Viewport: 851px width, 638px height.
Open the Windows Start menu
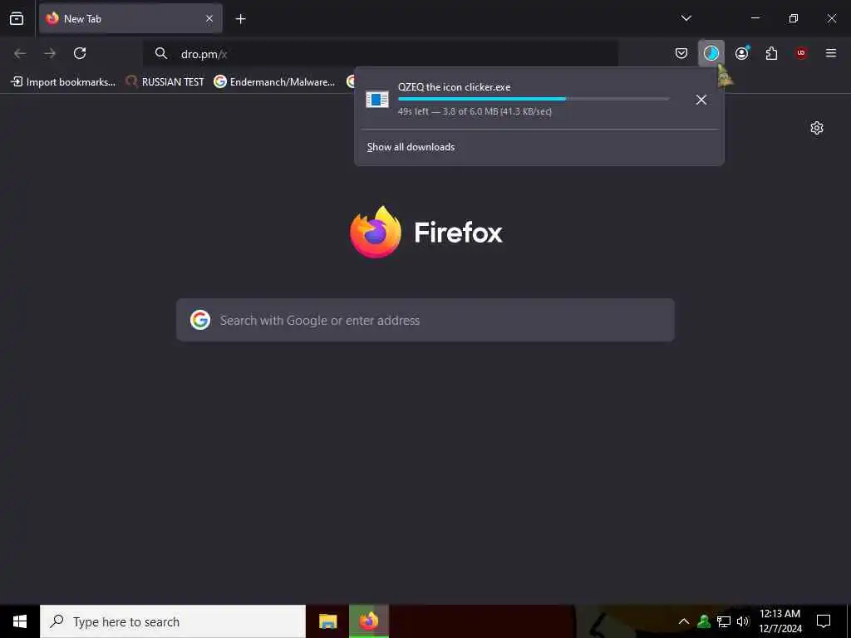coord(20,621)
